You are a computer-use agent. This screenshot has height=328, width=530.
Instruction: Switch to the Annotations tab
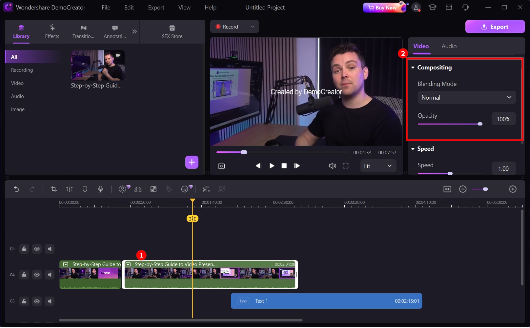coord(115,32)
